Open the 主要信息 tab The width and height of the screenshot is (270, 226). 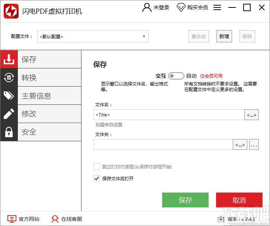pyautogui.click(x=49, y=96)
